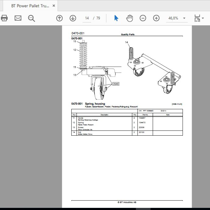This screenshot has height=210, width=210.
Task: Activate the Selection arrow tool
Action: 116,18
